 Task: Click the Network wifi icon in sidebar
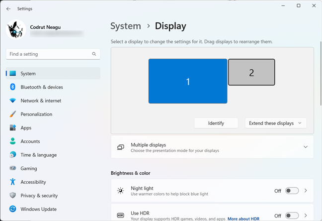(x=13, y=101)
